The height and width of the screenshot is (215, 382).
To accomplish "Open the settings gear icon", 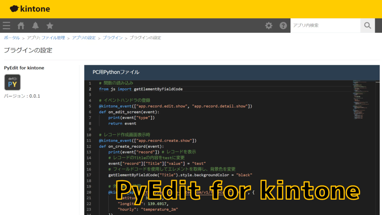I will (x=269, y=26).
